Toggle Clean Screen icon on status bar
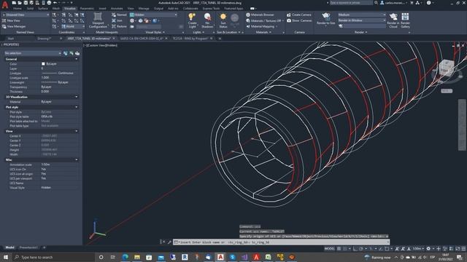The height and width of the screenshot is (262, 467). (458, 249)
